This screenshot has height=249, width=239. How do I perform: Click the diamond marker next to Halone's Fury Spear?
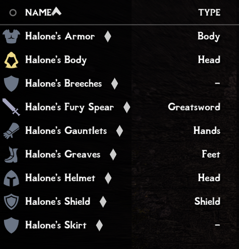tap(127, 107)
